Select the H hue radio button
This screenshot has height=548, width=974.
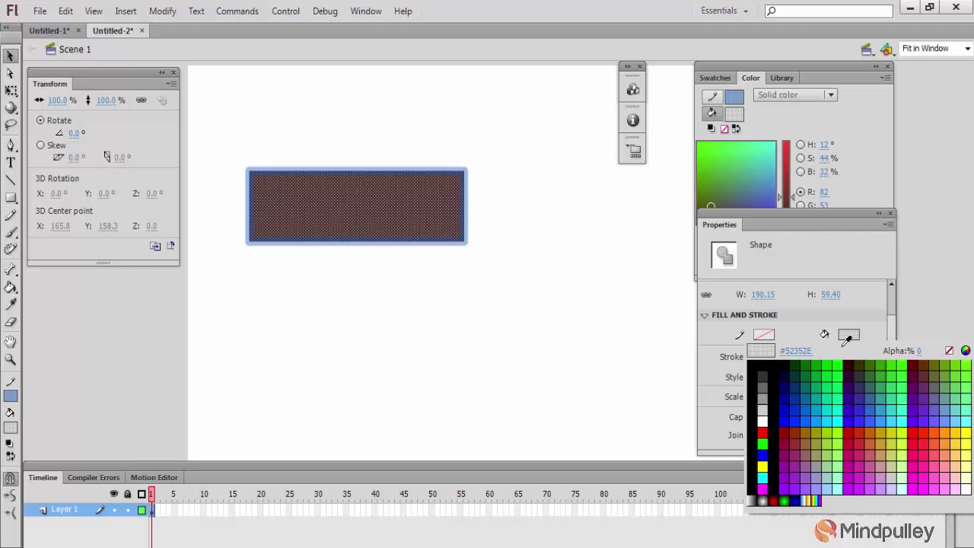coord(801,145)
